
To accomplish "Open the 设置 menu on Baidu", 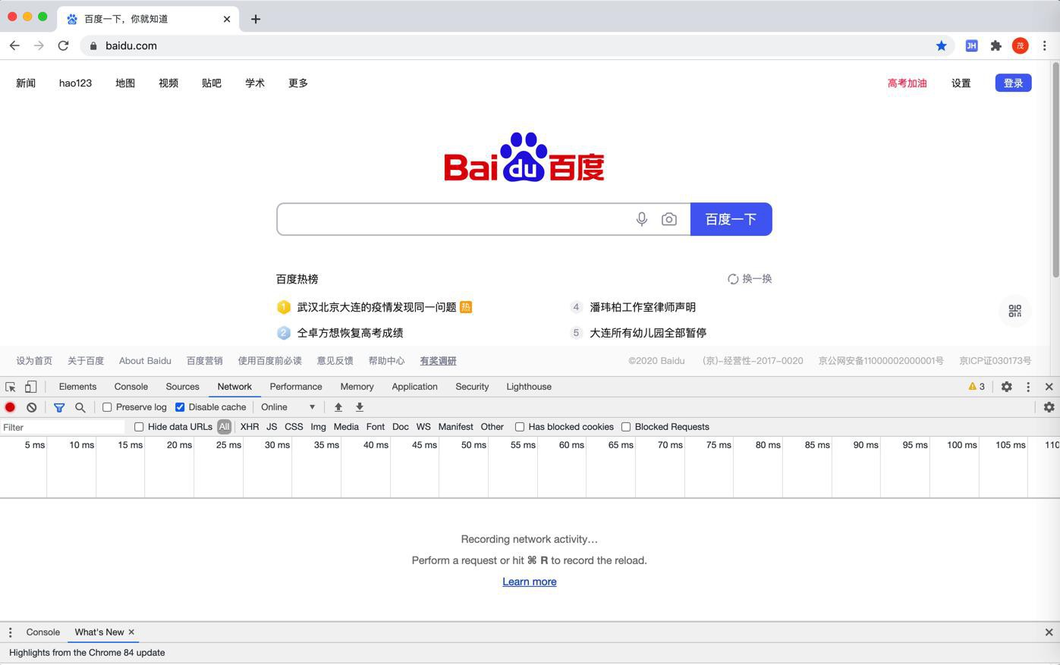I will pos(961,83).
